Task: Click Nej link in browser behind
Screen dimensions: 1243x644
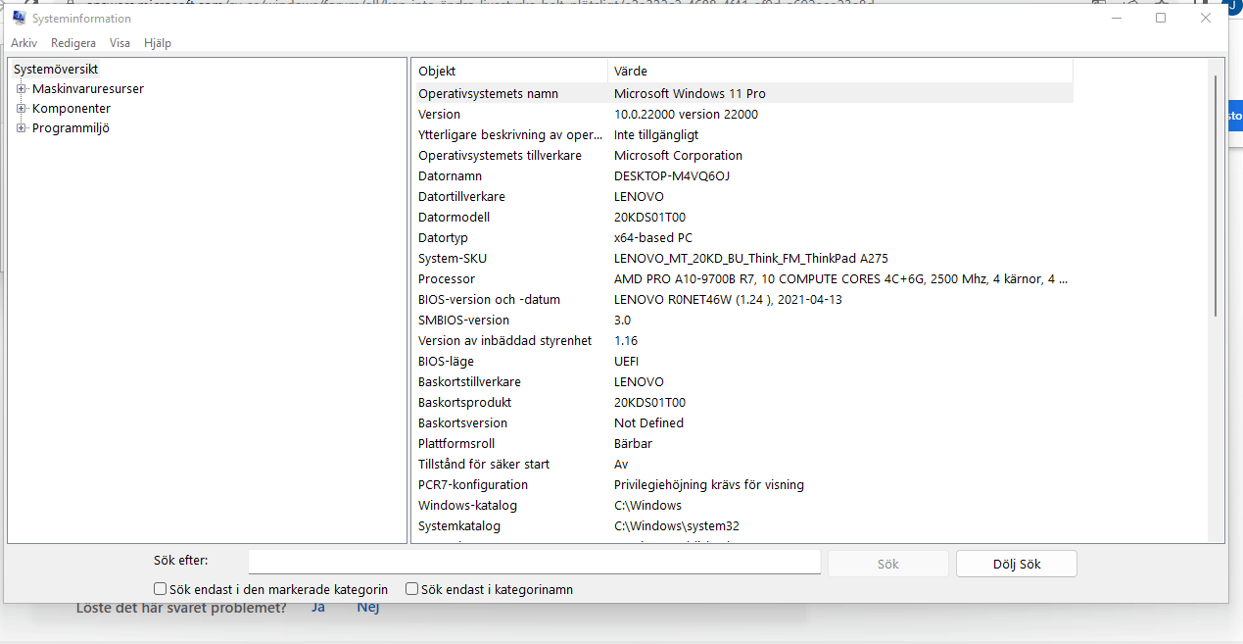Action: coord(367,608)
